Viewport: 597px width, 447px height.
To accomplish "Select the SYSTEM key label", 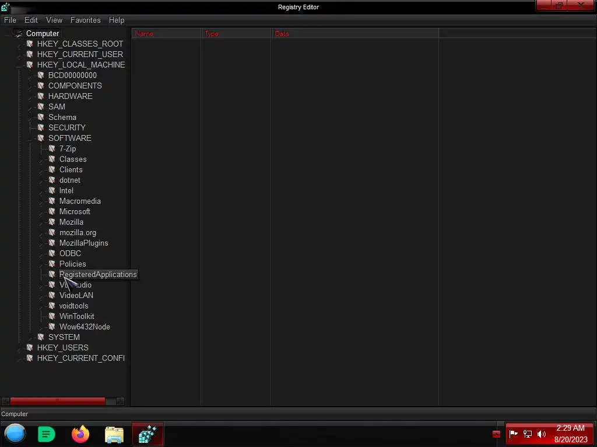I will [x=64, y=337].
